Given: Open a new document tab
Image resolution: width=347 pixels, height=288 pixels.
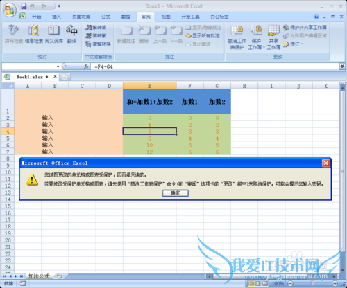Looking at the screenshot, I should pyautogui.click(x=65, y=77).
